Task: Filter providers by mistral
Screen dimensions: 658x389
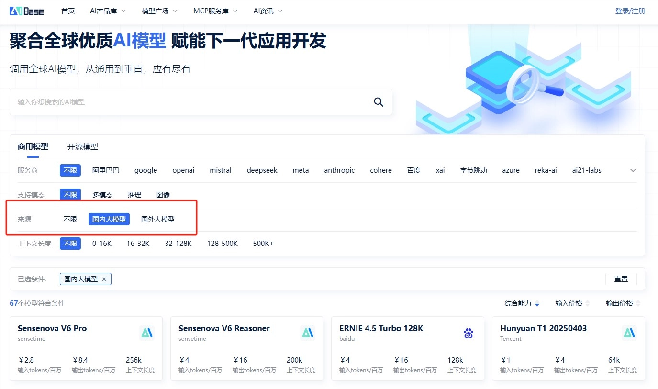Action: (221, 170)
